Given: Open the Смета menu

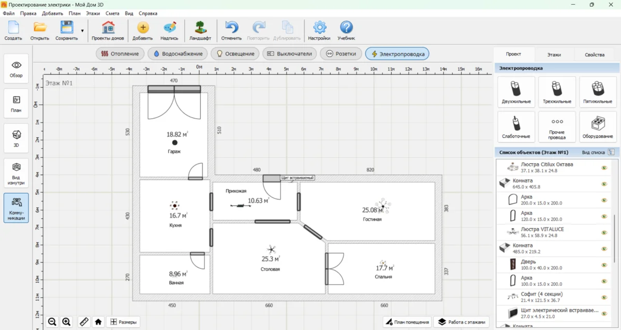Looking at the screenshot, I should pos(112,13).
